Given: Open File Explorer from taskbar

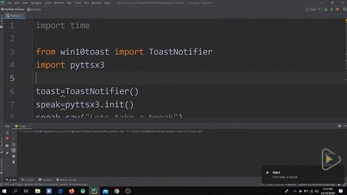Looking at the screenshot, I should (x=37, y=191).
